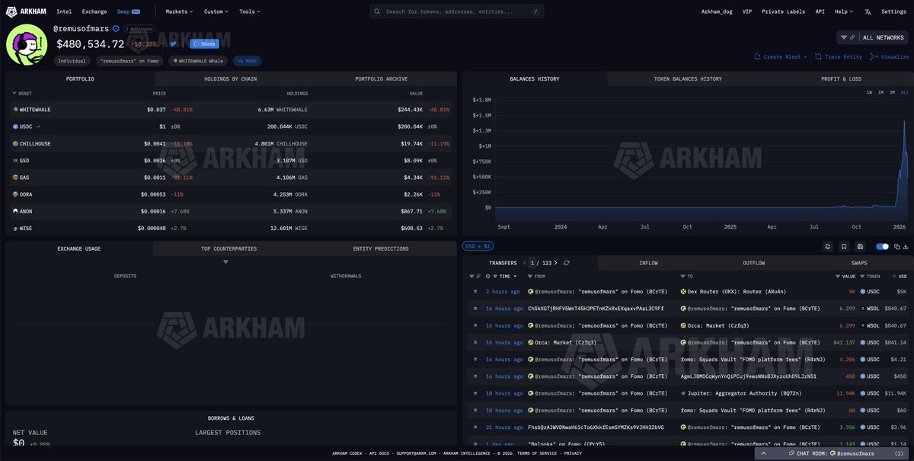
Task: Open the Markets dropdown menu
Action: click(179, 11)
